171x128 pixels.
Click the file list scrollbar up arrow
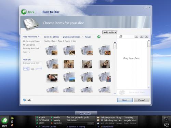(115, 42)
